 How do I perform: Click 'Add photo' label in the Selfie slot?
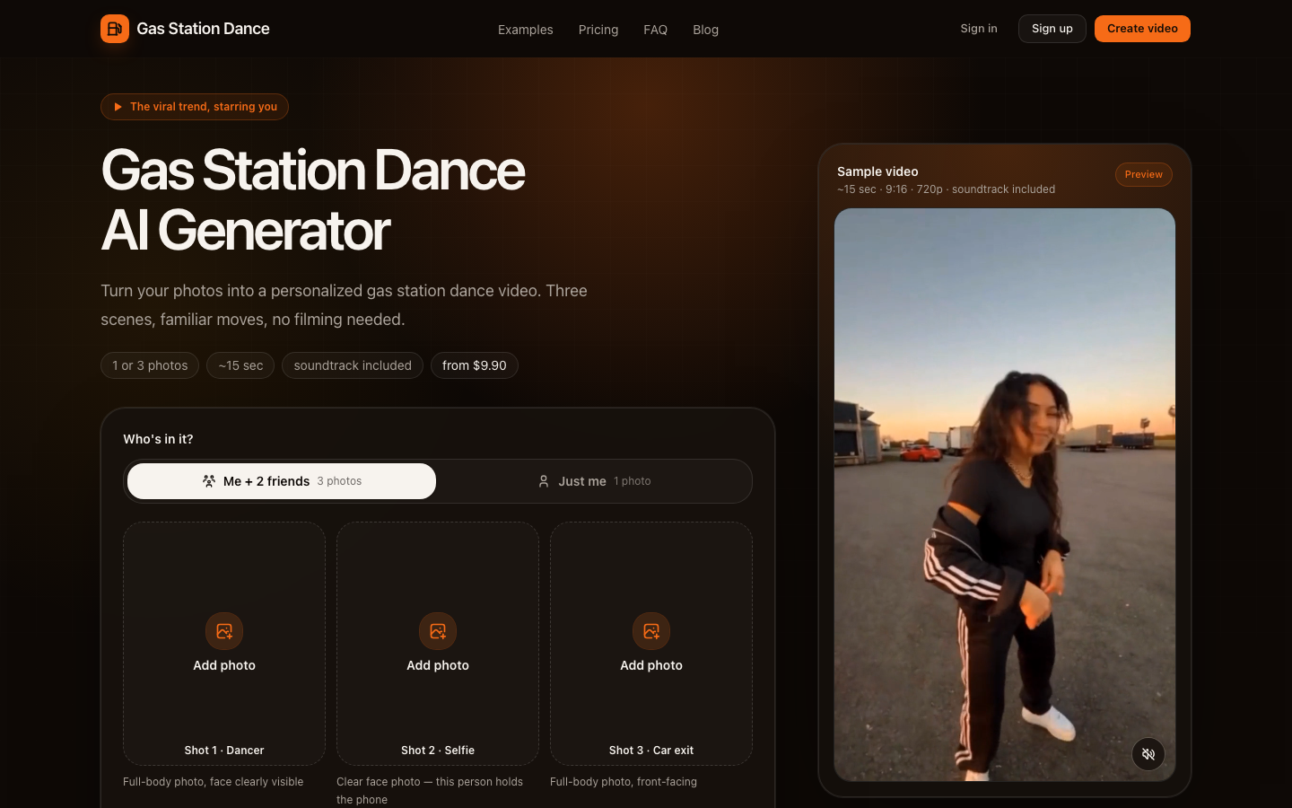pos(438,665)
